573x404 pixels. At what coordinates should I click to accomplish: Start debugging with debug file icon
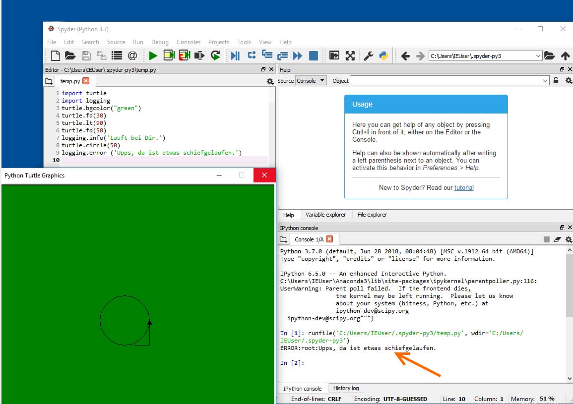click(235, 56)
